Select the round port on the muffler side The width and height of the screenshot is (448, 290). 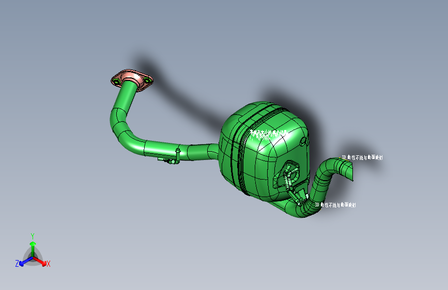[x=304, y=141]
